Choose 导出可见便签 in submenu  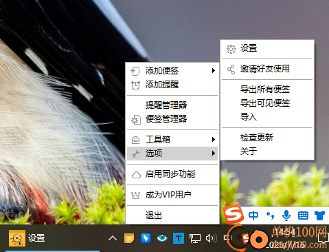point(267,103)
